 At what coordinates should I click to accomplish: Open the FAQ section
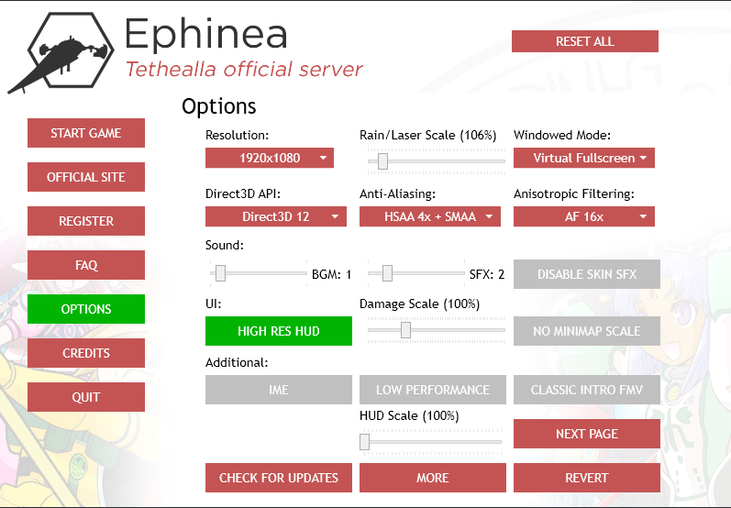point(86,265)
